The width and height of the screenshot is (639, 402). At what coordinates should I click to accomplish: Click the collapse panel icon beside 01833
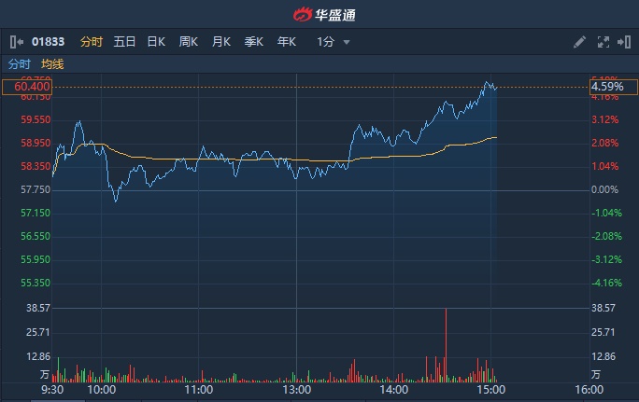[16, 42]
